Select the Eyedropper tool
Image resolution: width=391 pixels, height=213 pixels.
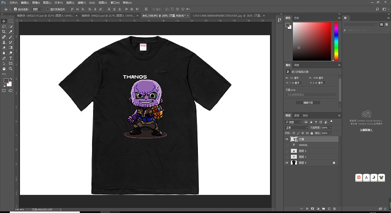coord(11,32)
